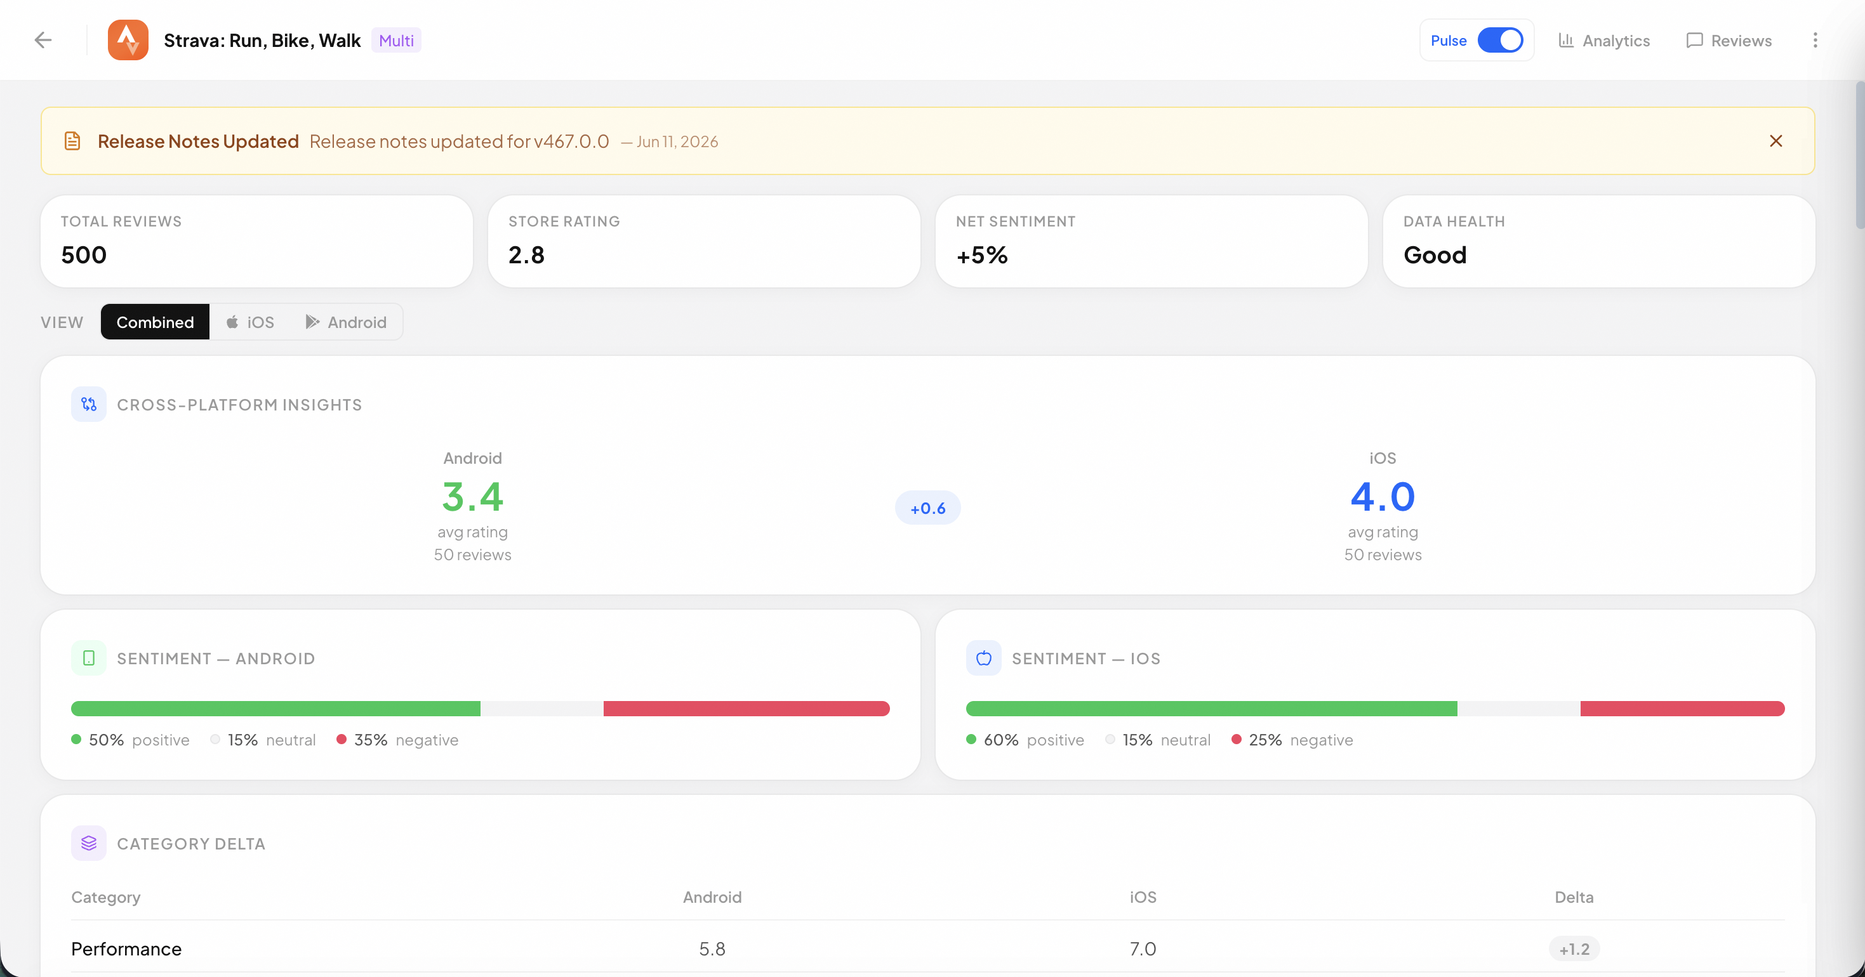Click the Strava app logo icon

[x=128, y=40]
